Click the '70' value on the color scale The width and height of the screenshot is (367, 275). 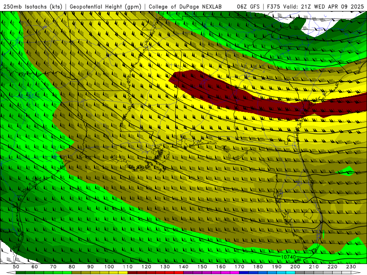[x=53, y=267]
